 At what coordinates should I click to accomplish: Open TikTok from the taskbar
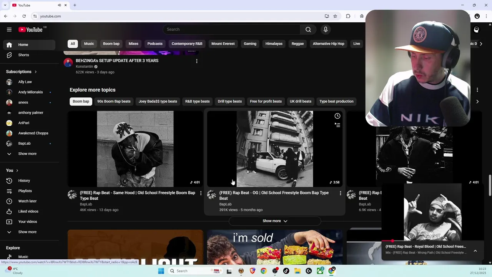(286, 271)
